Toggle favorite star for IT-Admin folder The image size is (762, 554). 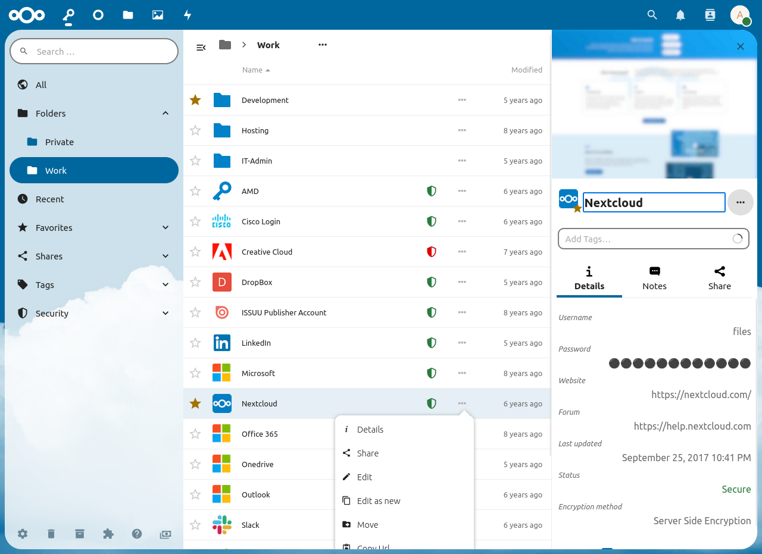[195, 161]
